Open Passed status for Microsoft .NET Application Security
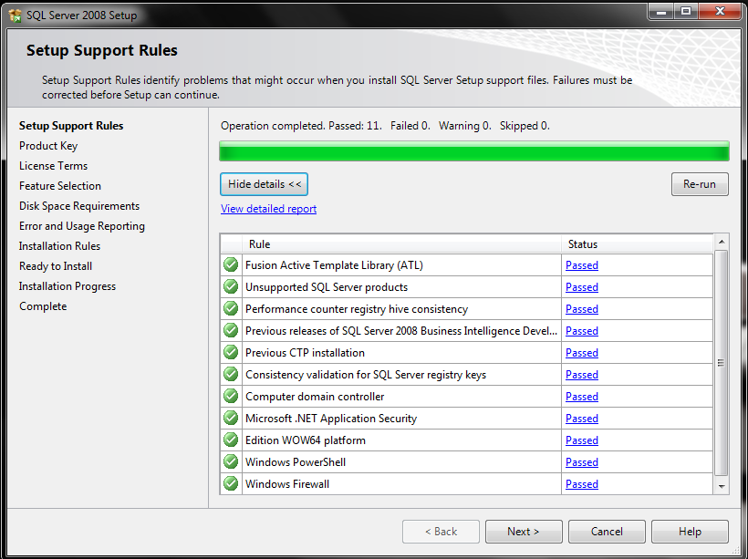 click(x=581, y=419)
